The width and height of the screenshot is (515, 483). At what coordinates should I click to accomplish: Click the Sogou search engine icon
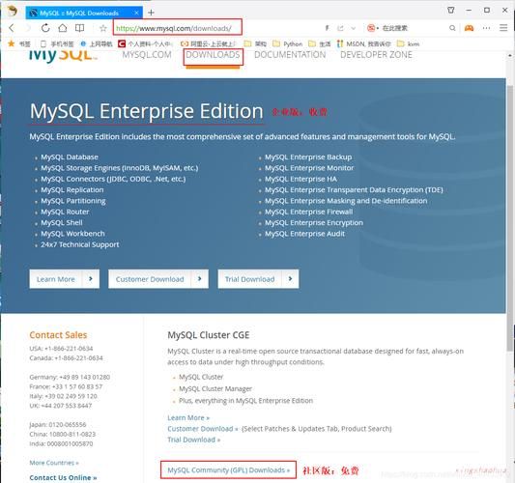[371, 28]
